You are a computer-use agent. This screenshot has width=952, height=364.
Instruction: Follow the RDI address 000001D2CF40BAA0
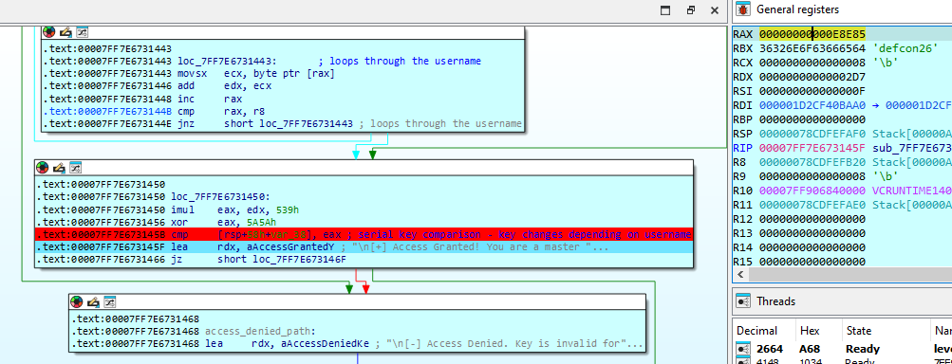coord(812,105)
